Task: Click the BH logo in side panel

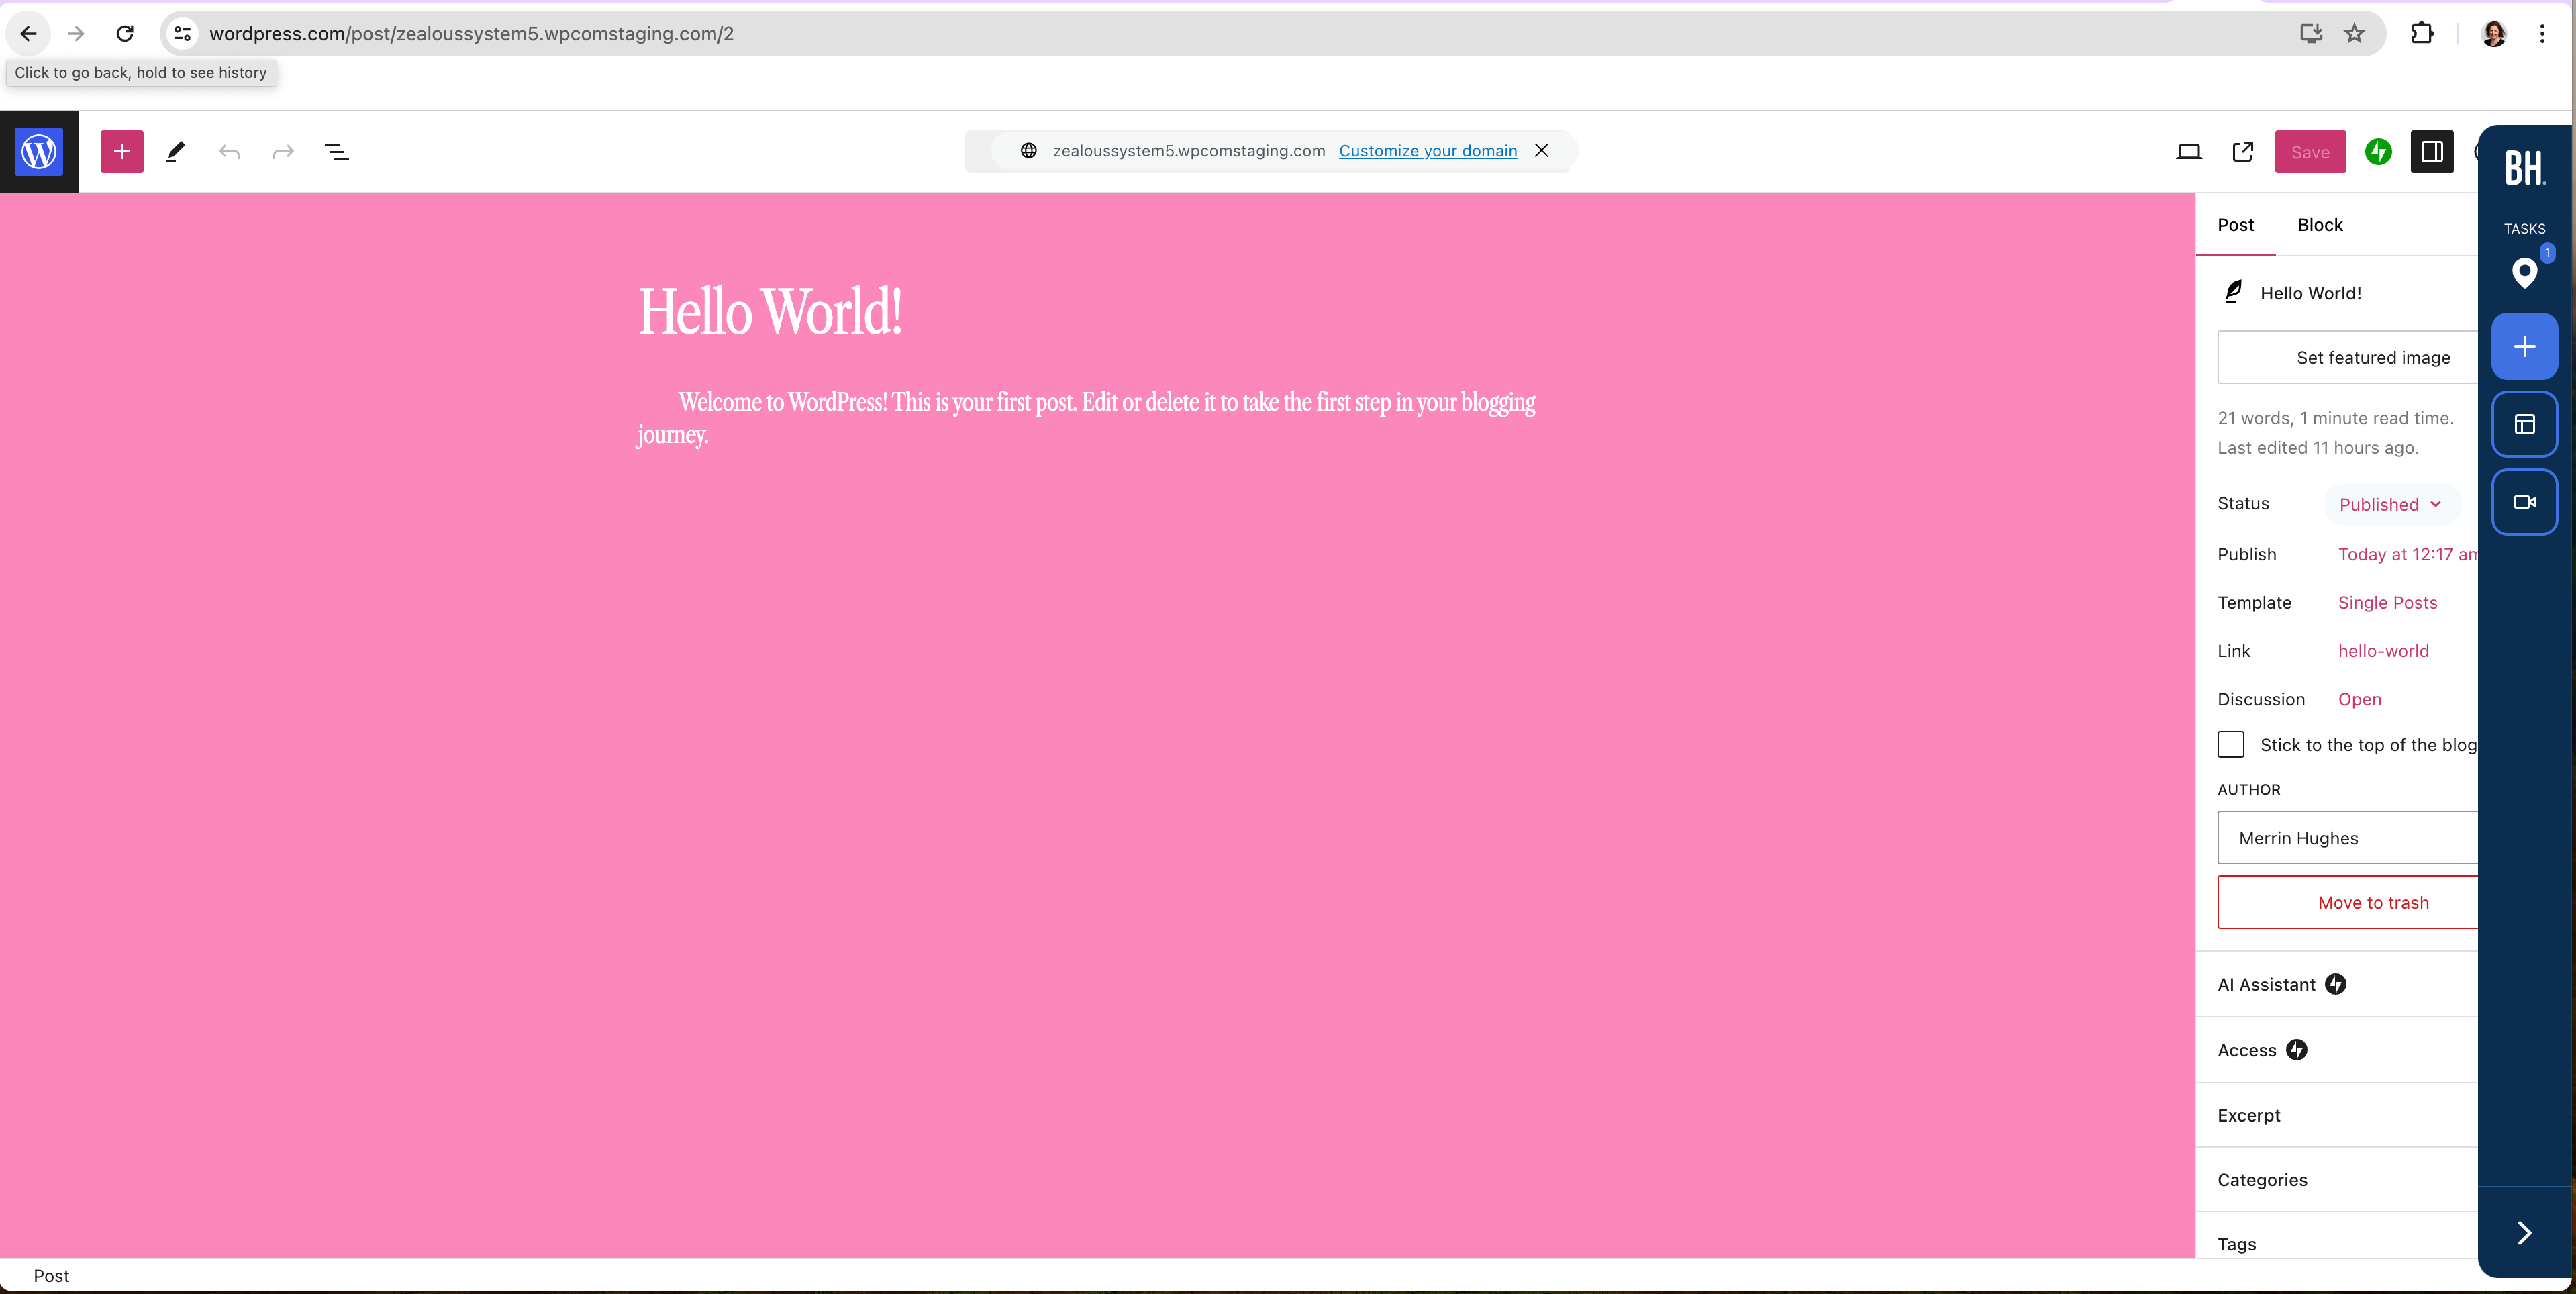Action: coord(2524,167)
